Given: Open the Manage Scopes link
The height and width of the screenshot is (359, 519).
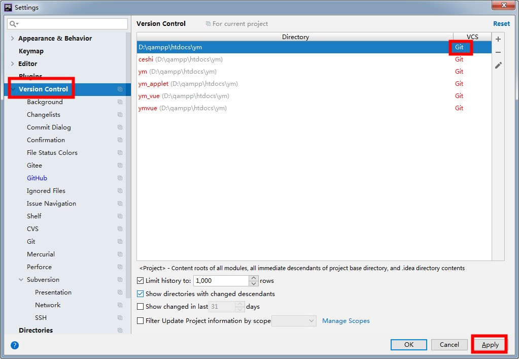Looking at the screenshot, I should pos(346,320).
